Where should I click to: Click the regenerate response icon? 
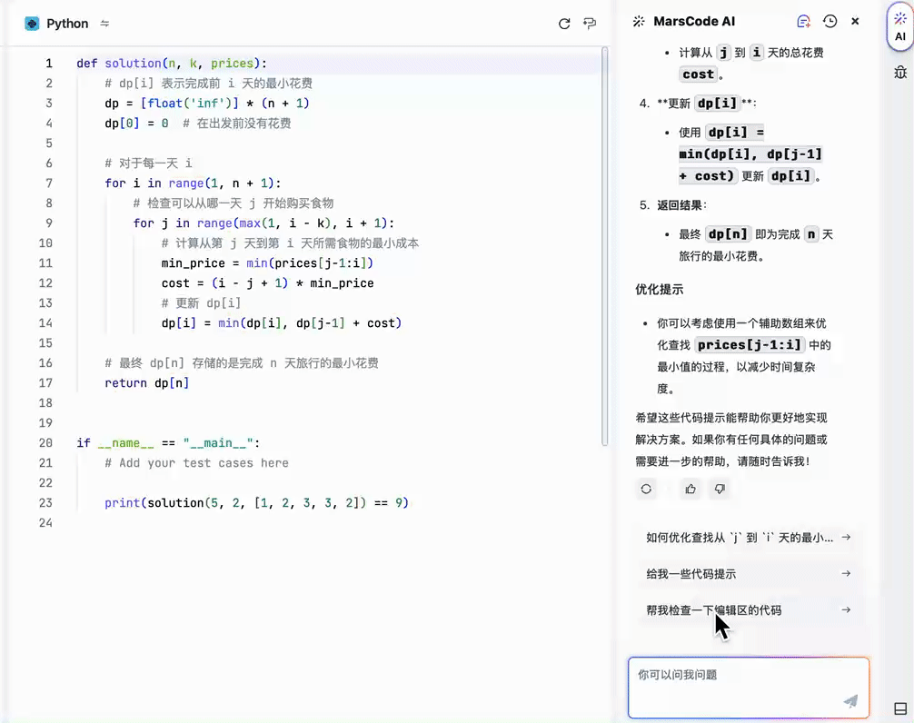(x=646, y=489)
